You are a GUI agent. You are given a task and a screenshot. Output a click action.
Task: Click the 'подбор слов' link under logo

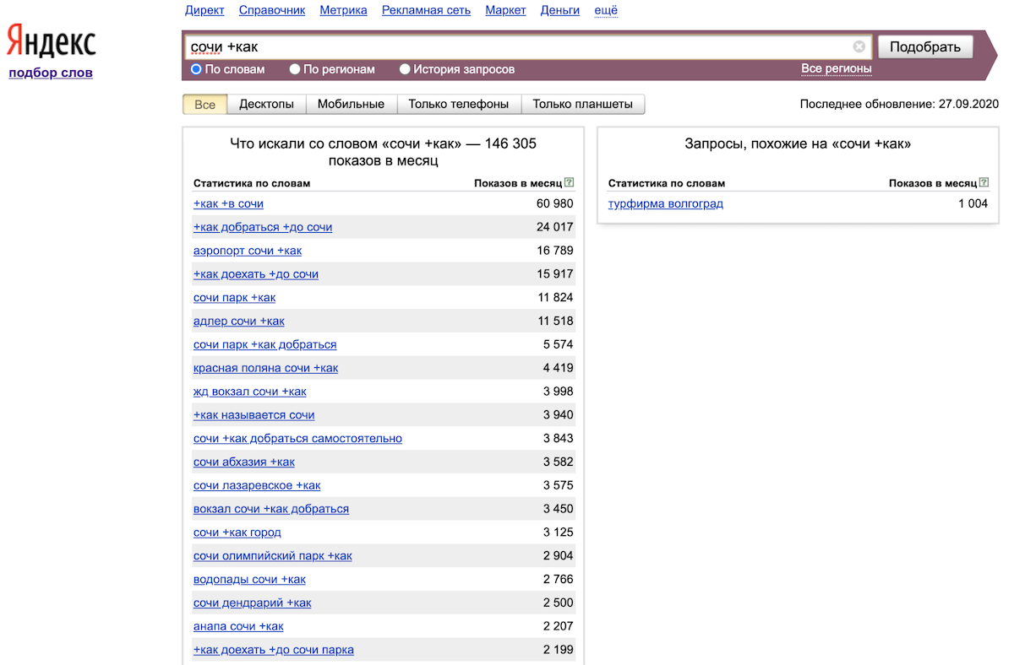coord(51,73)
